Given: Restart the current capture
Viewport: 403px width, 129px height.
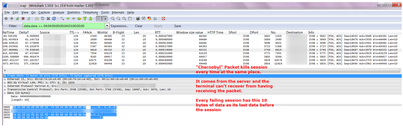Looking at the screenshot, I should [x=29, y=18].
